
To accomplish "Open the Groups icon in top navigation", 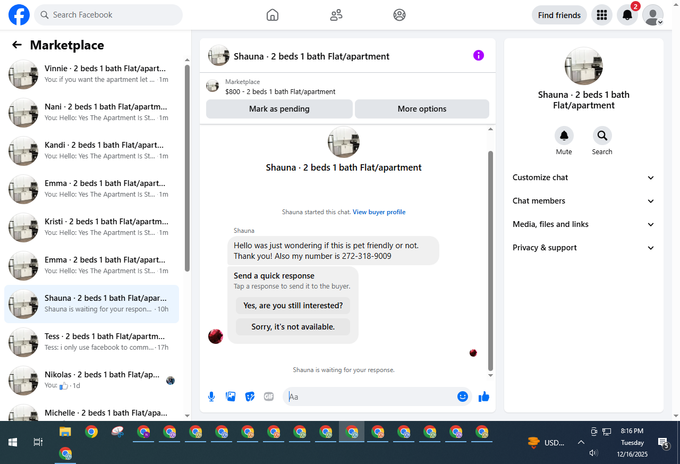I will (x=399, y=15).
